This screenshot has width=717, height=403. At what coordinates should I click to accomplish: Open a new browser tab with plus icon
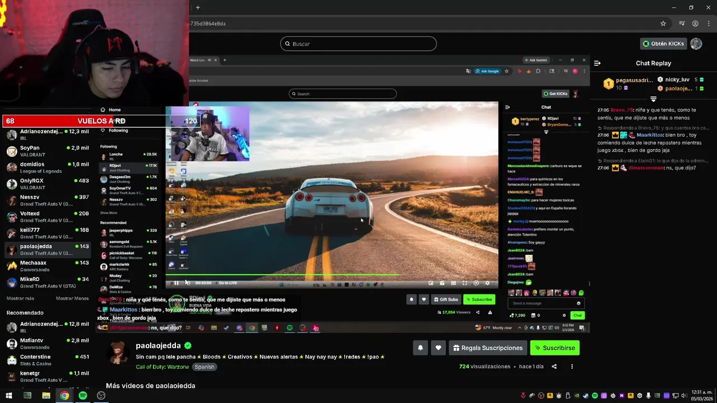coord(198,7)
